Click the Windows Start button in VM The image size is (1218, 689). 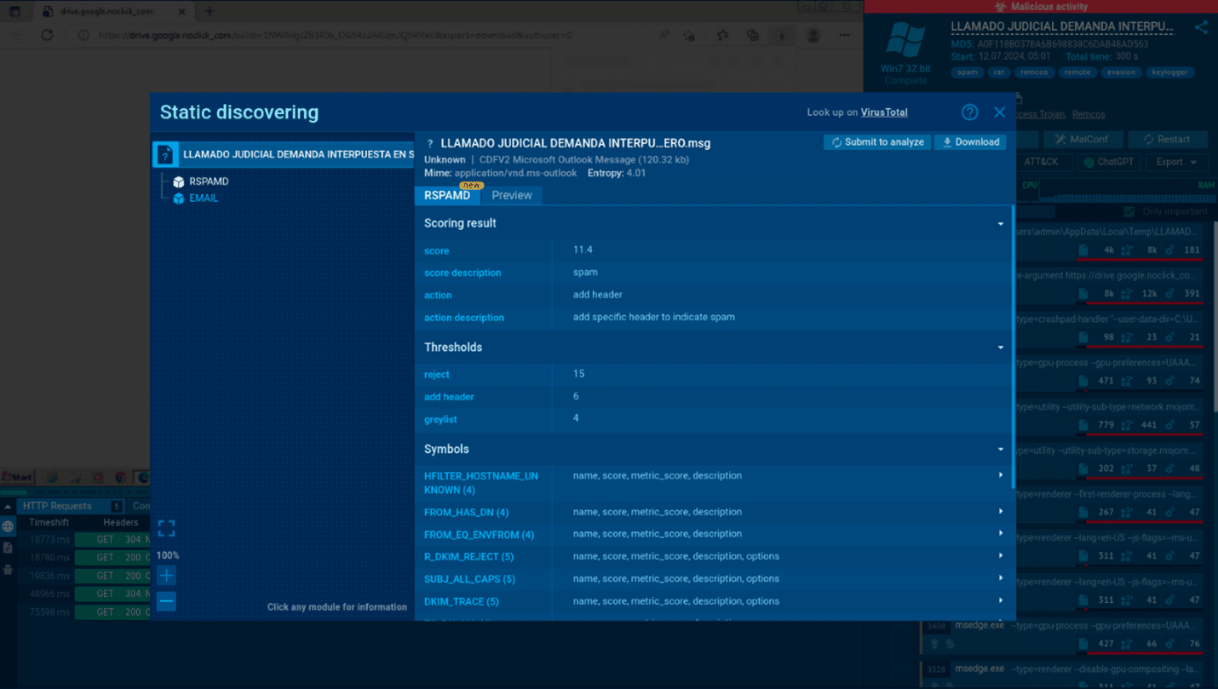17,477
